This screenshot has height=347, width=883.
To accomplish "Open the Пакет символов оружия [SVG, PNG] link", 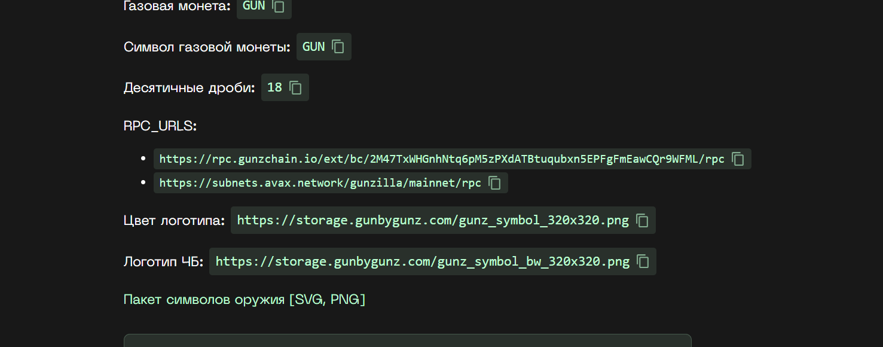I will coord(245,299).
